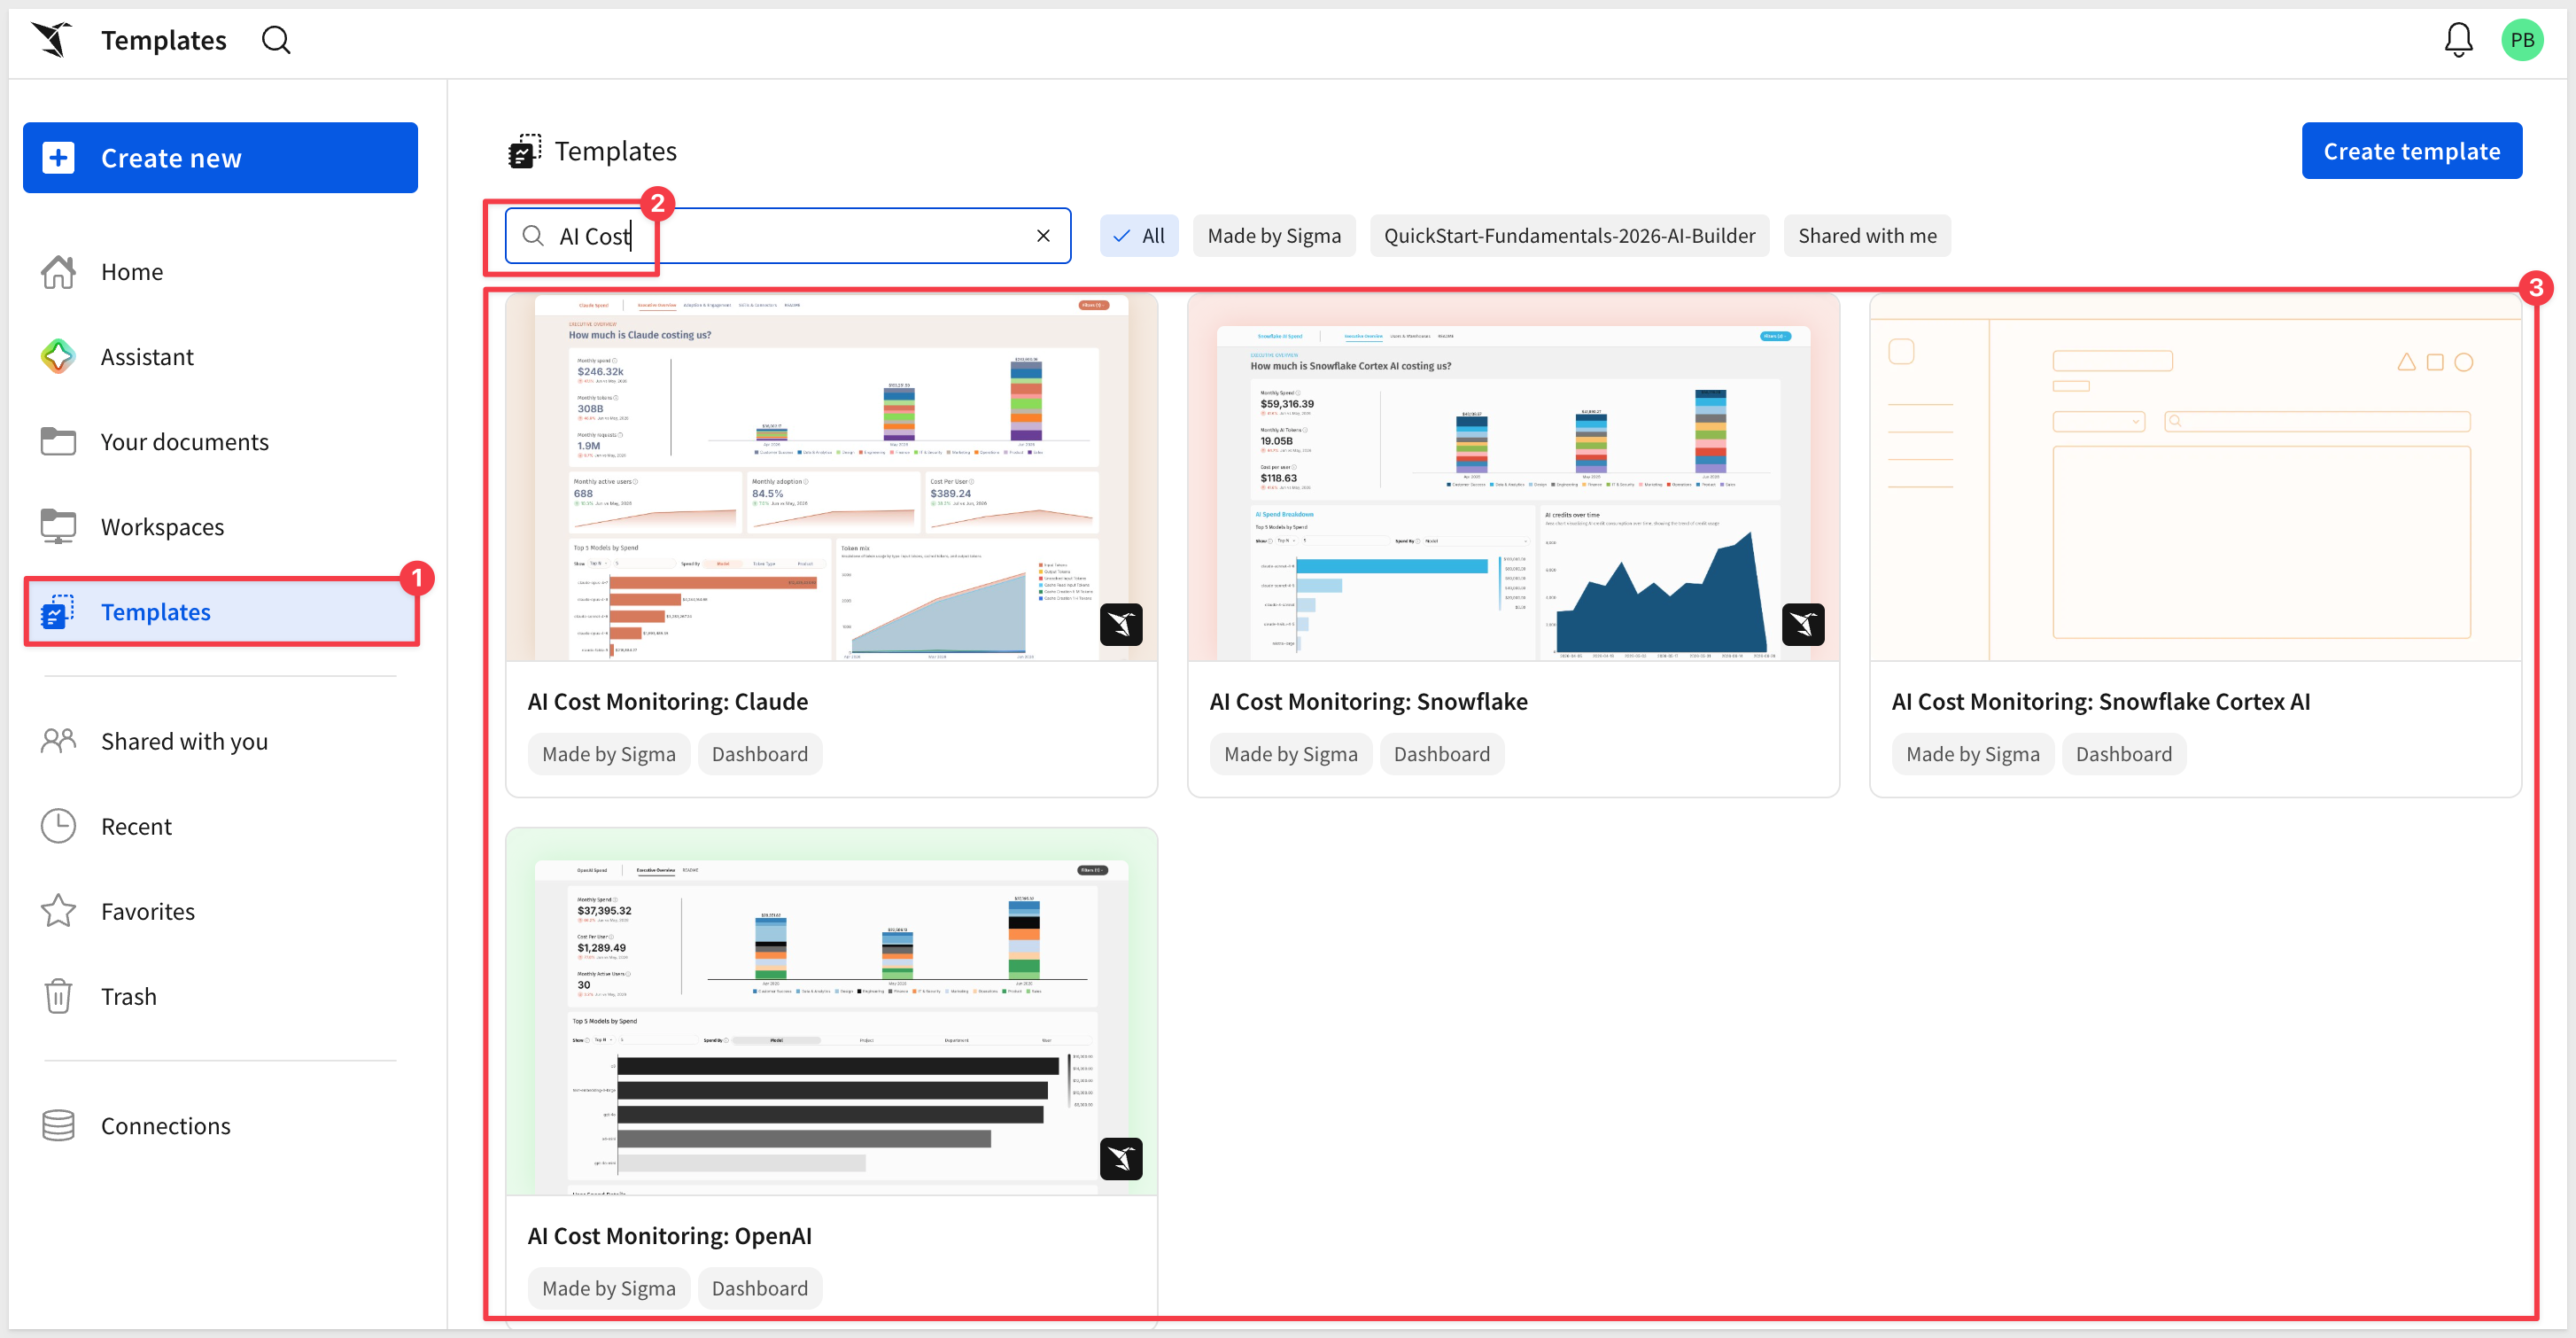Click Dashboard tag on Claude card
Image resolution: width=2576 pixels, height=1338 pixels.
click(x=760, y=754)
